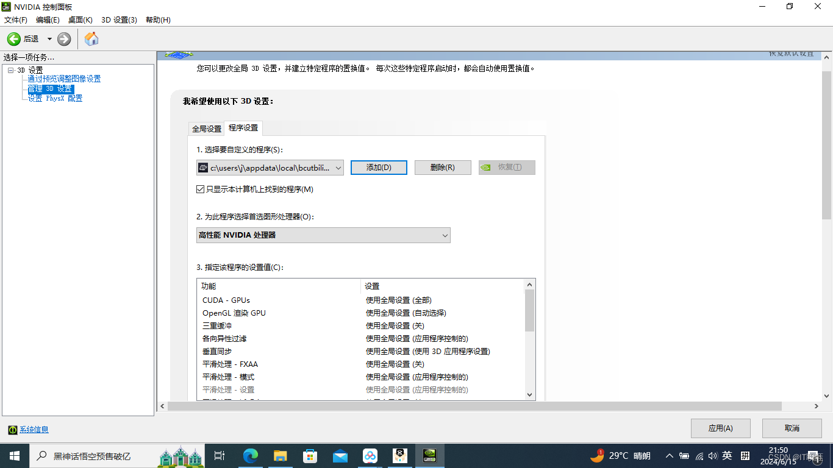Image resolution: width=833 pixels, height=468 pixels.
Task: Click the taskbar search box
Action: coord(116,456)
